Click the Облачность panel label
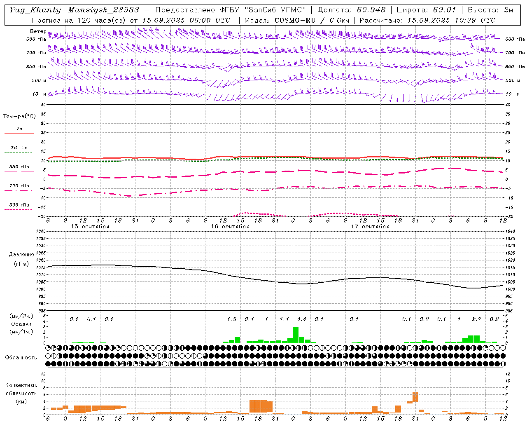The height and width of the screenshot is (422, 527). pos(21,357)
